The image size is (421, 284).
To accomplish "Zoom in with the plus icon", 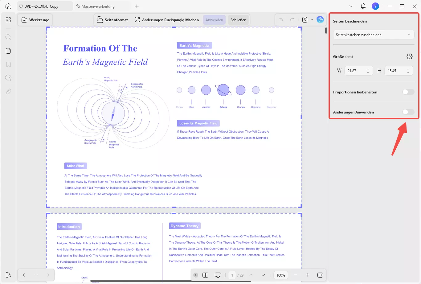I will pos(308,275).
